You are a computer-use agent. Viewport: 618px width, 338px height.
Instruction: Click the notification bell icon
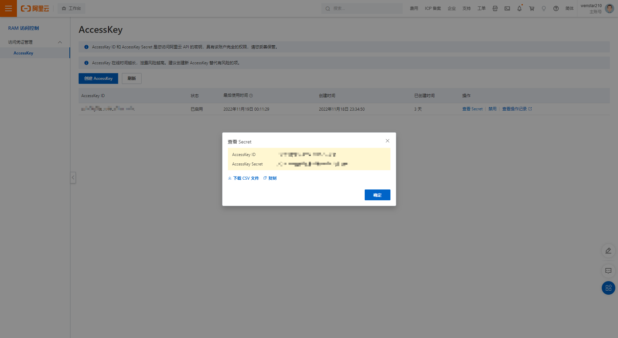tap(519, 8)
